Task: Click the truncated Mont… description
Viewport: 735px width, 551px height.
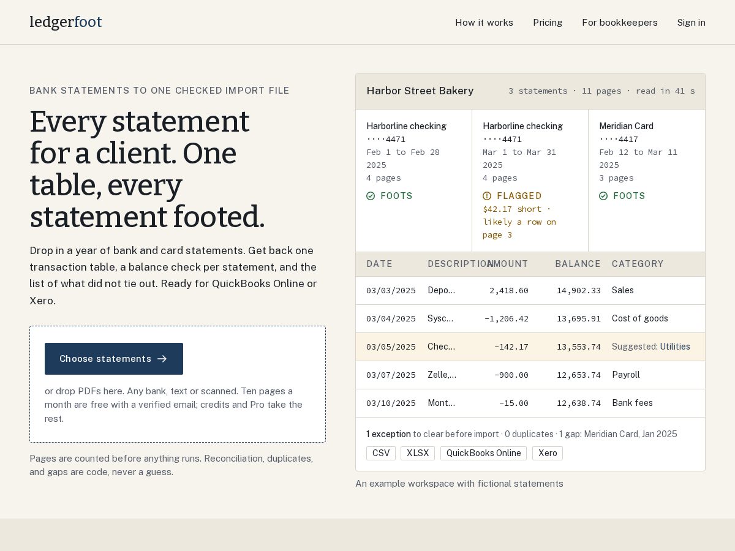Action: click(442, 403)
